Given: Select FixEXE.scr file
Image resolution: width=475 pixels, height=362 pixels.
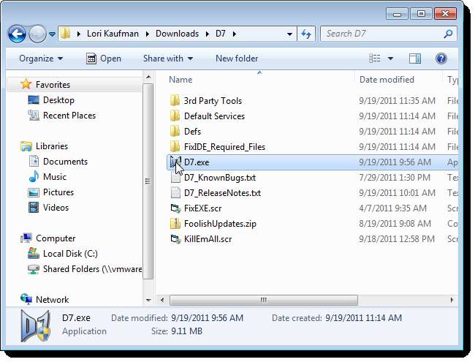Looking at the screenshot, I should click(202, 208).
